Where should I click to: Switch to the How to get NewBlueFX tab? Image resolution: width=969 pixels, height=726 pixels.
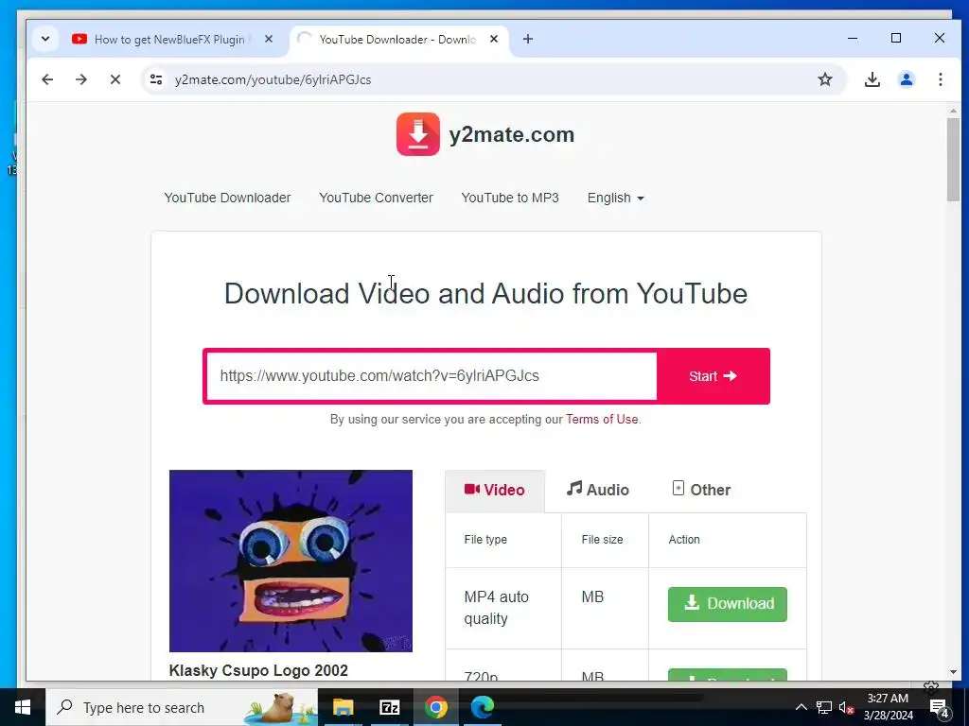169,39
